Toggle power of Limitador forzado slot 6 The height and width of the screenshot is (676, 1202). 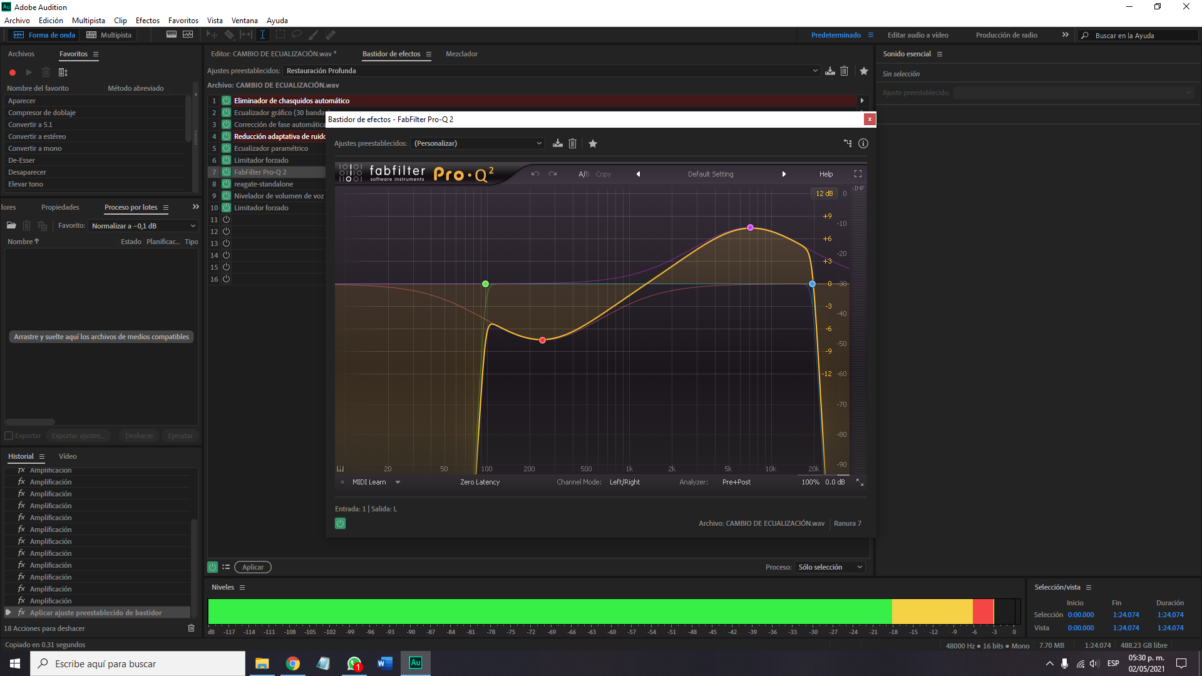pos(227,160)
